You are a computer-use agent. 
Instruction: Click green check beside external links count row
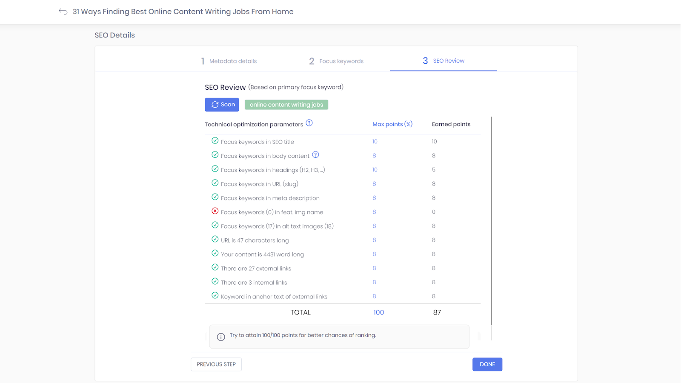pos(215,267)
